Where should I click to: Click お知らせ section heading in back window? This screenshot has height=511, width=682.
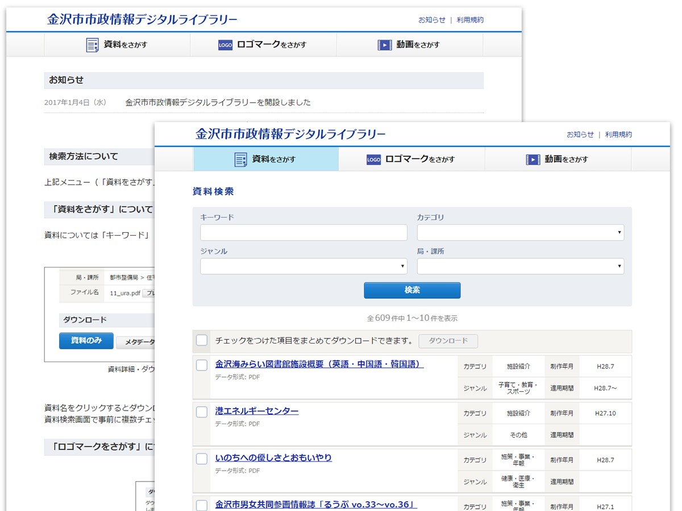pyautogui.click(x=66, y=80)
